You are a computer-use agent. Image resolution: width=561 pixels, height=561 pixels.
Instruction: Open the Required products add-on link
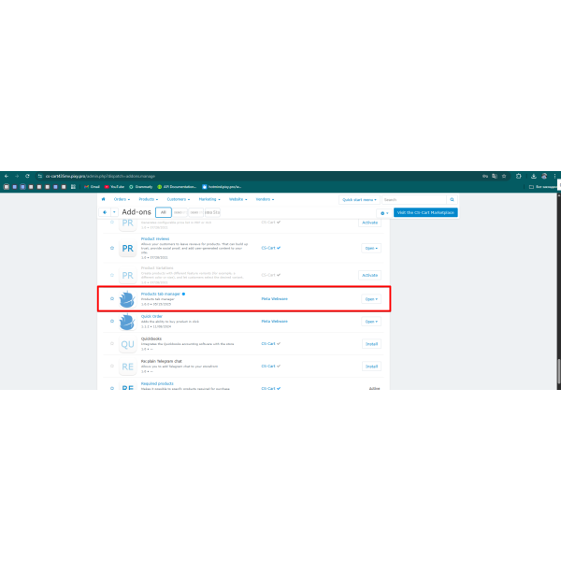[x=157, y=383]
